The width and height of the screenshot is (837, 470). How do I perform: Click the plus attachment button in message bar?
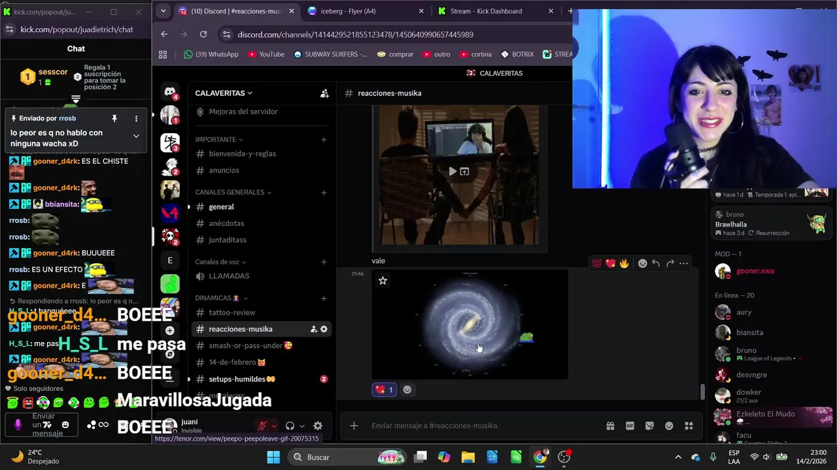[354, 426]
